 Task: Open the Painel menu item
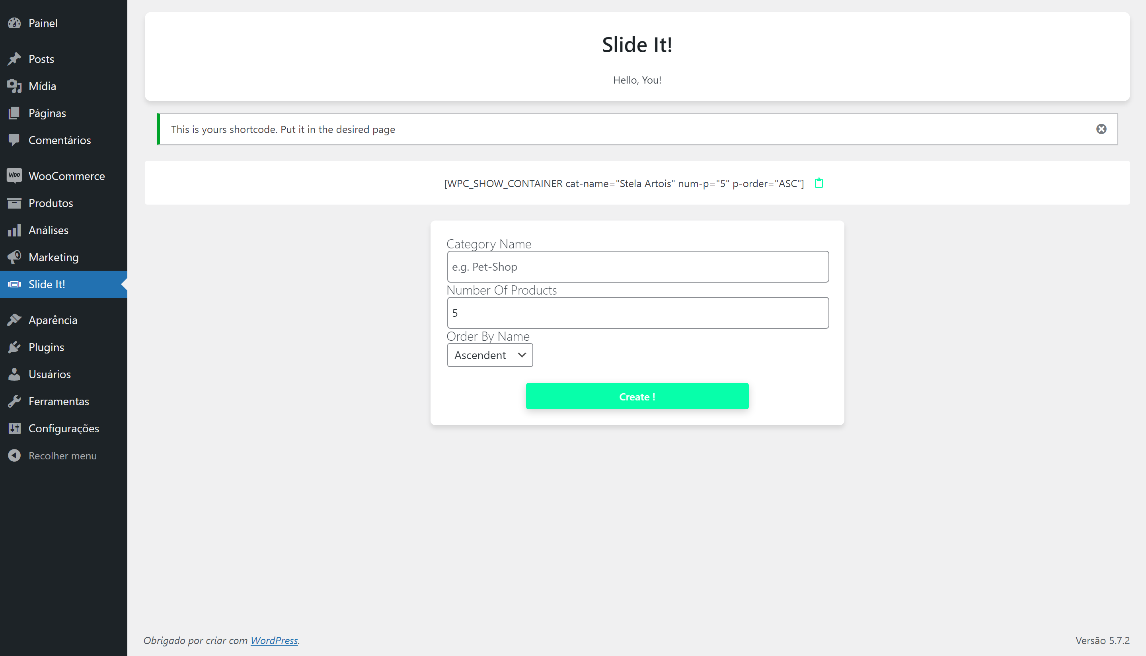(43, 23)
